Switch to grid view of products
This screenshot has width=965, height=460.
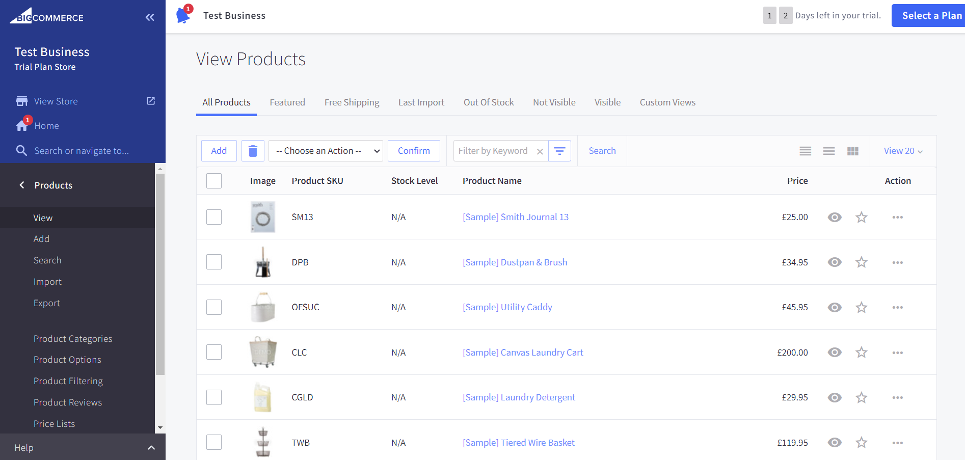tap(852, 150)
